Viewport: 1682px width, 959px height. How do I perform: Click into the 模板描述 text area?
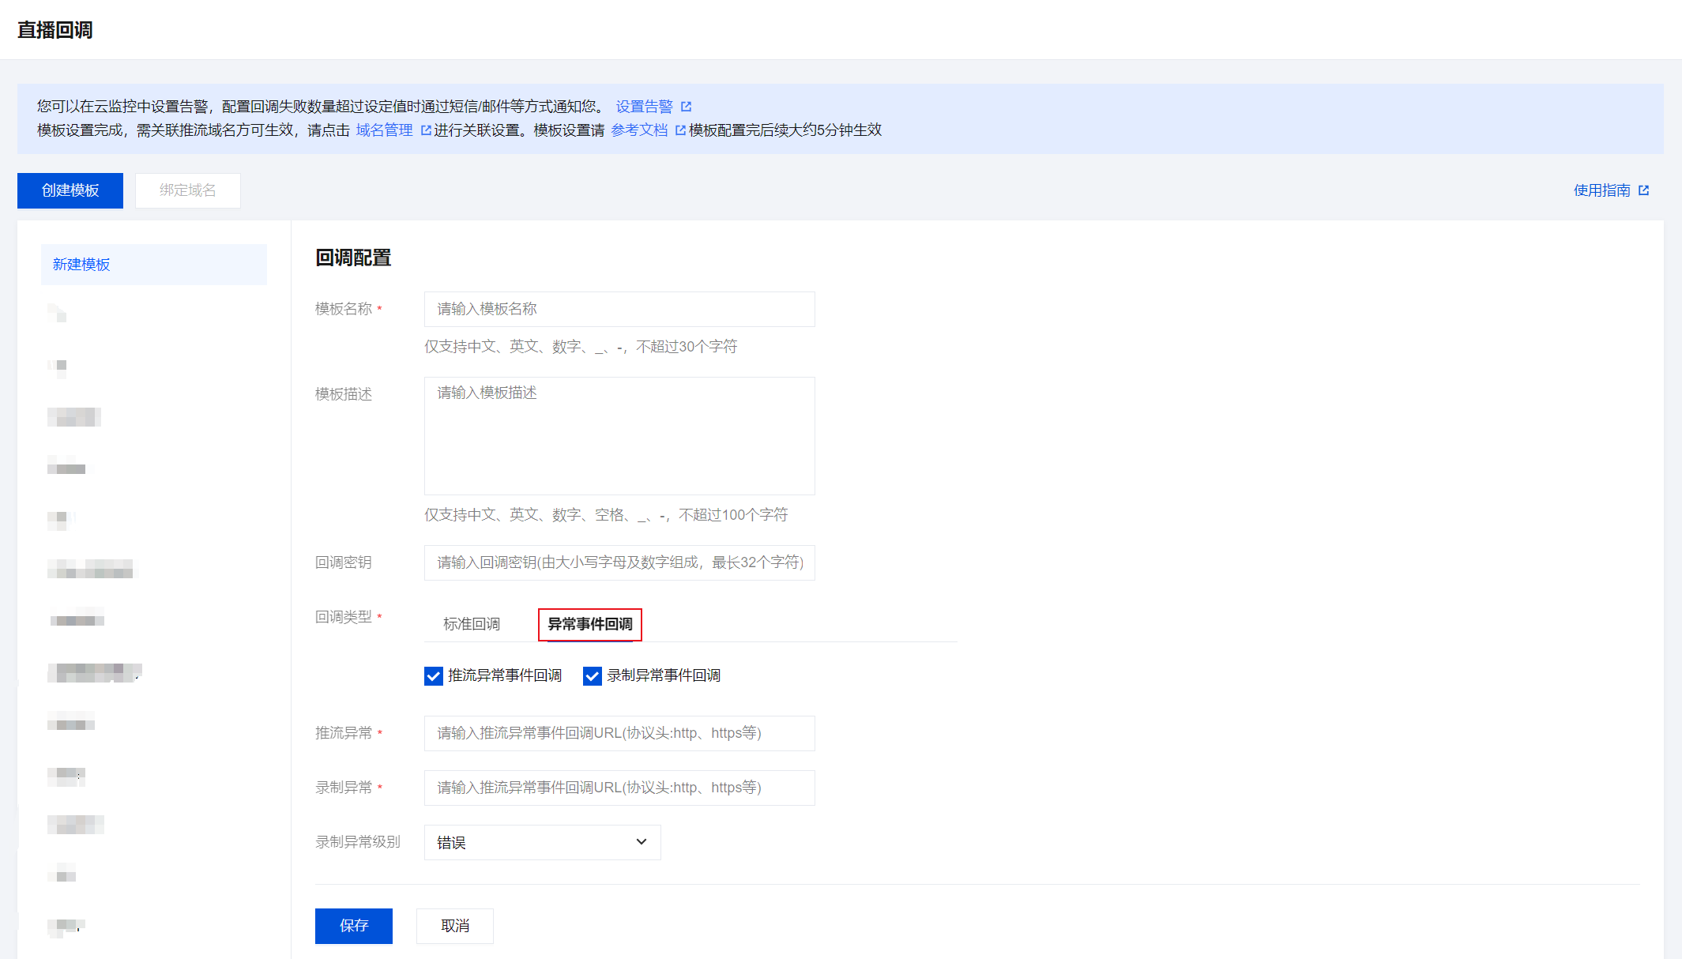(619, 435)
